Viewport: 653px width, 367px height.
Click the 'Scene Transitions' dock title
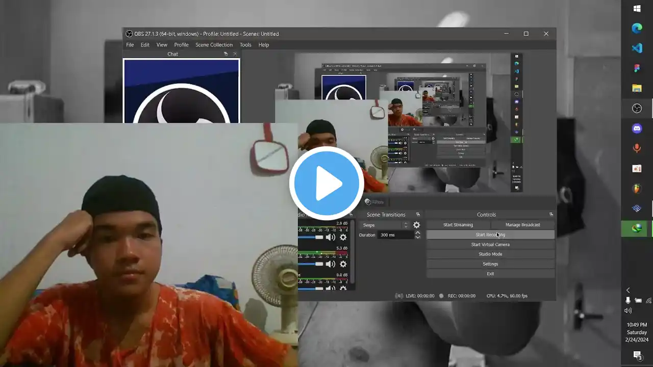click(x=386, y=215)
